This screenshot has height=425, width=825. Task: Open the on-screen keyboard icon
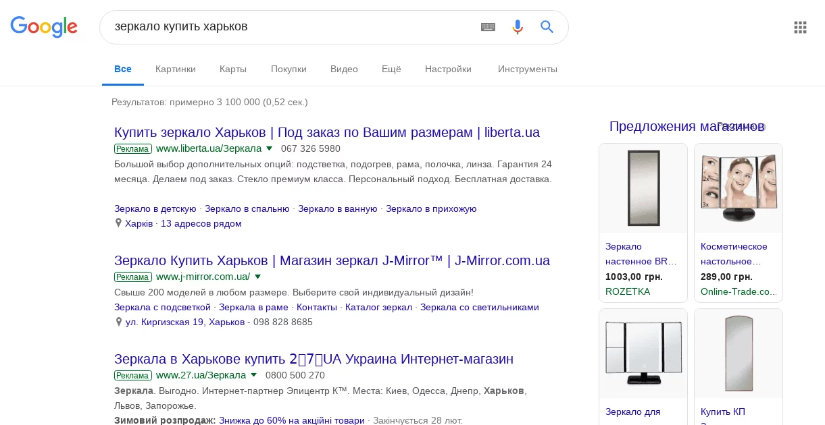[x=488, y=27]
